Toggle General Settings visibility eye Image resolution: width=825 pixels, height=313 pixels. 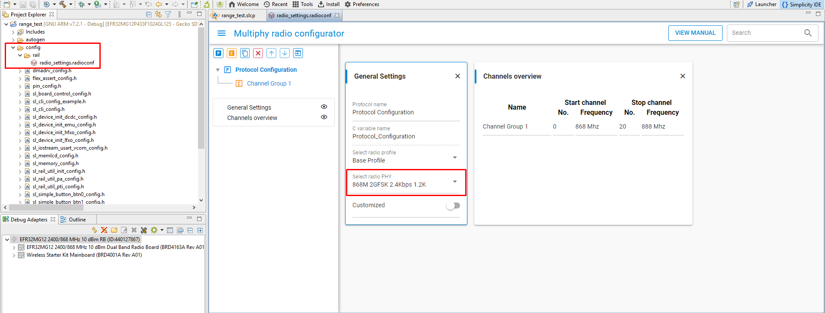[x=324, y=107]
